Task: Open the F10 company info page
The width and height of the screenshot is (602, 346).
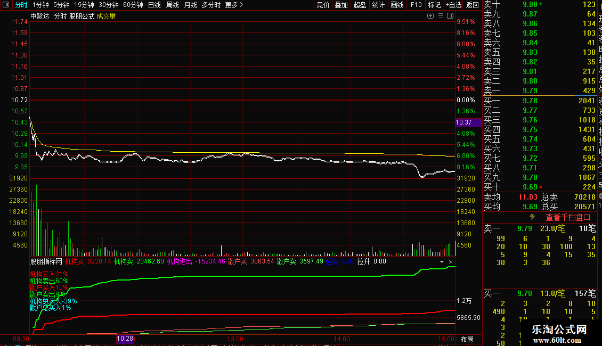Action: [x=416, y=5]
